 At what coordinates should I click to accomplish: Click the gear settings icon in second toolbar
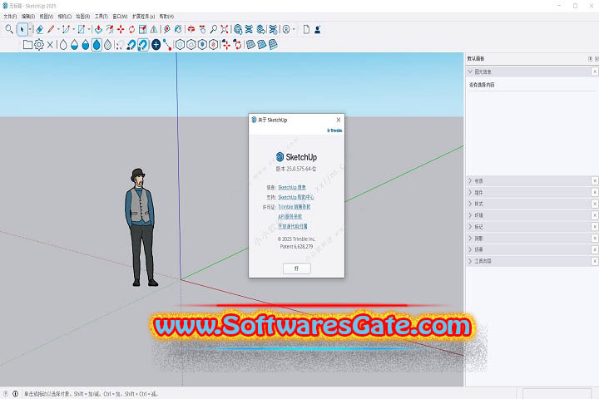click(39, 45)
